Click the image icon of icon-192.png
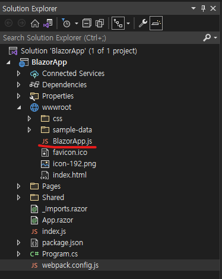Screen dimensions: 222x279 coord(45,164)
